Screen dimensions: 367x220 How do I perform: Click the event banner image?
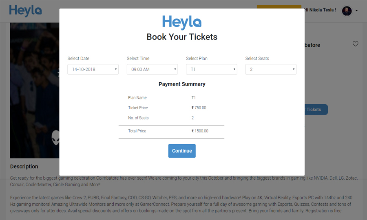pos(35,90)
